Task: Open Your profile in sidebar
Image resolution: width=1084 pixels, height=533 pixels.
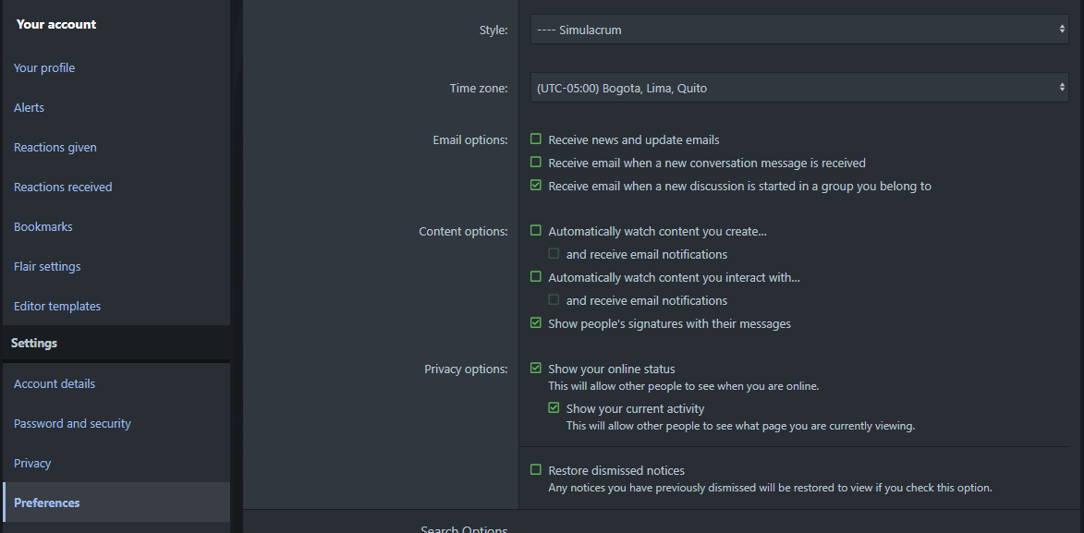Action: point(44,67)
